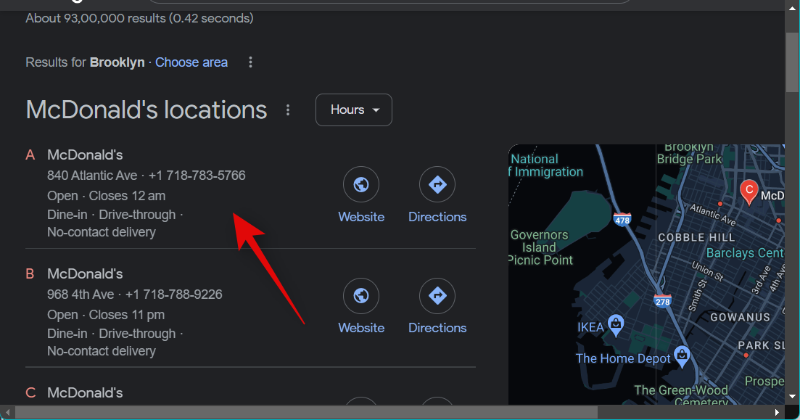
Task: Expand the Hours dropdown filter
Action: (354, 110)
